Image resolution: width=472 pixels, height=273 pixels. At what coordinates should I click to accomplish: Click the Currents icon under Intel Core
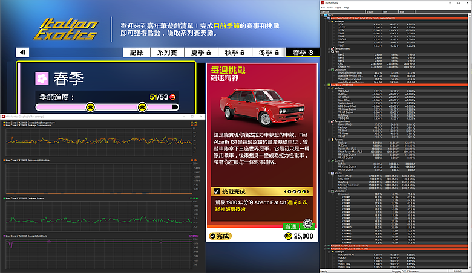click(x=333, y=161)
